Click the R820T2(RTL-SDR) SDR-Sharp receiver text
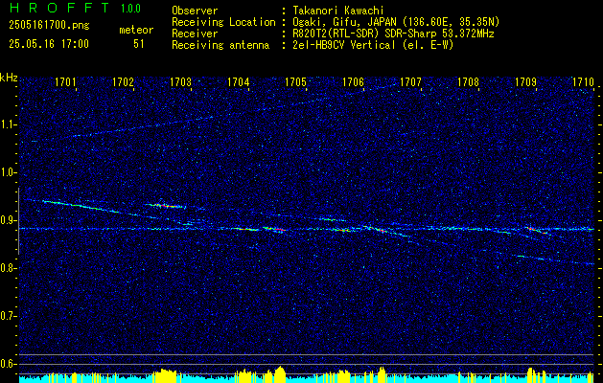The image size is (603, 383). (x=393, y=34)
